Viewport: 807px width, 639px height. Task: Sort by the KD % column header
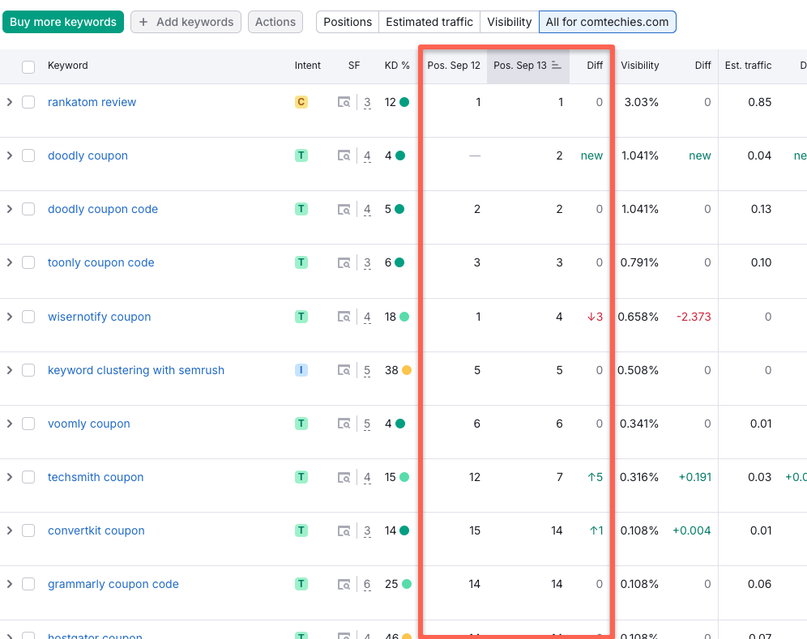(397, 66)
